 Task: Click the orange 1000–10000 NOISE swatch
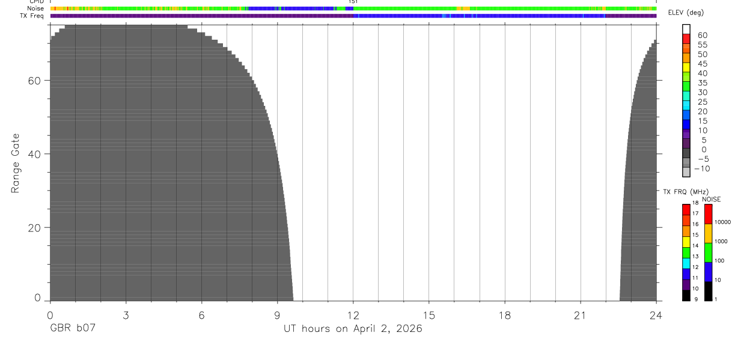[x=708, y=233]
